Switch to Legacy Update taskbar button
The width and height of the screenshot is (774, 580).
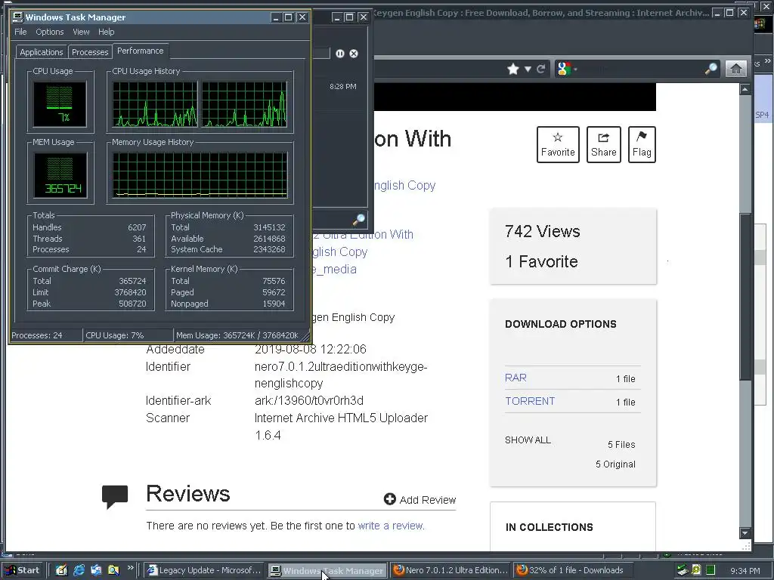click(x=205, y=570)
